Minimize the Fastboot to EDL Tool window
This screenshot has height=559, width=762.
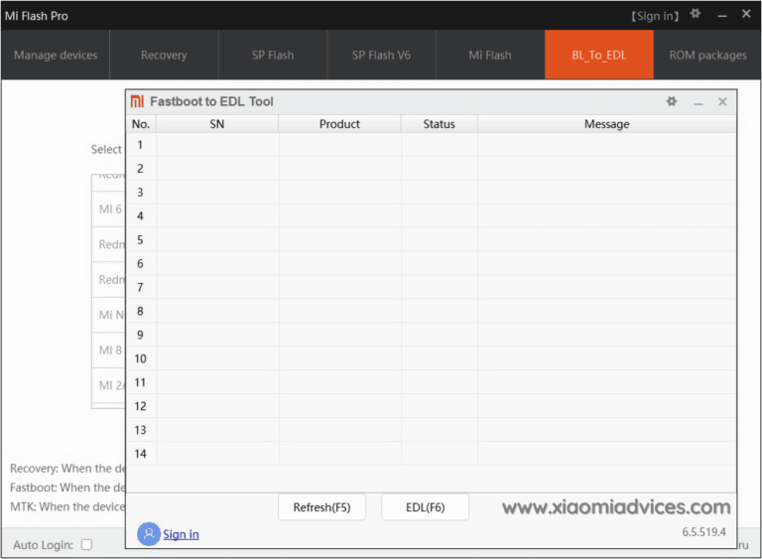(x=698, y=102)
